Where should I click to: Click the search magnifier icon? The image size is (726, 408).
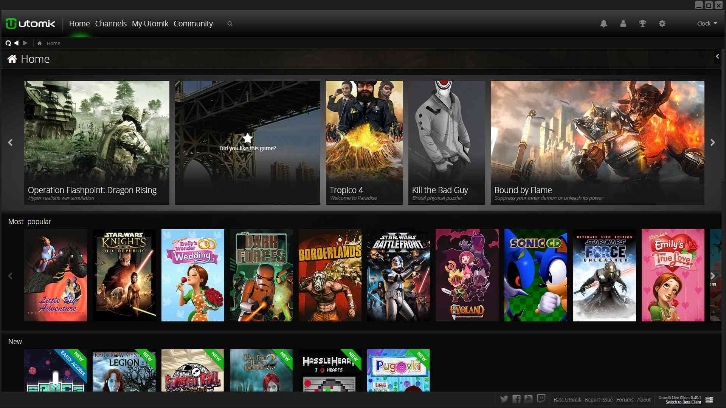pos(230,24)
